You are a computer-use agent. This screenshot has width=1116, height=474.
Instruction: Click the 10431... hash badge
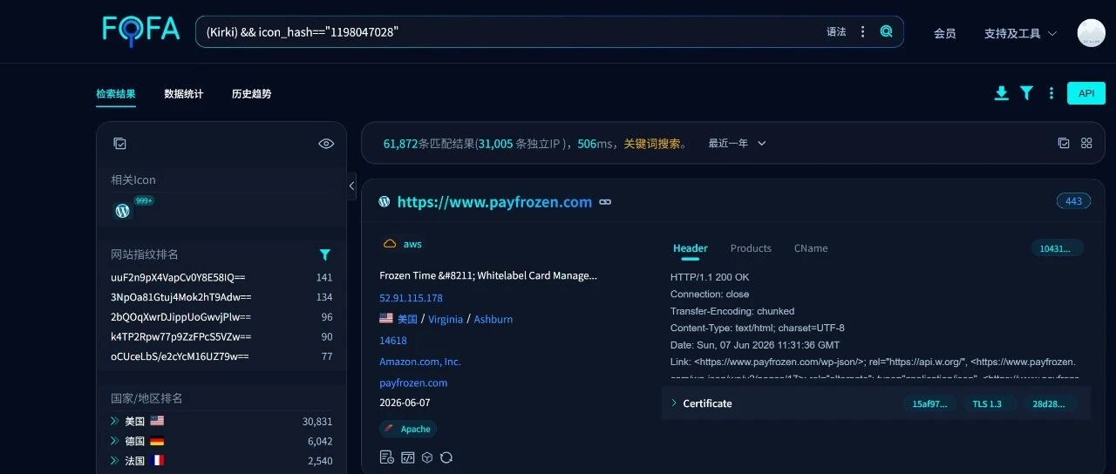pyautogui.click(x=1057, y=248)
